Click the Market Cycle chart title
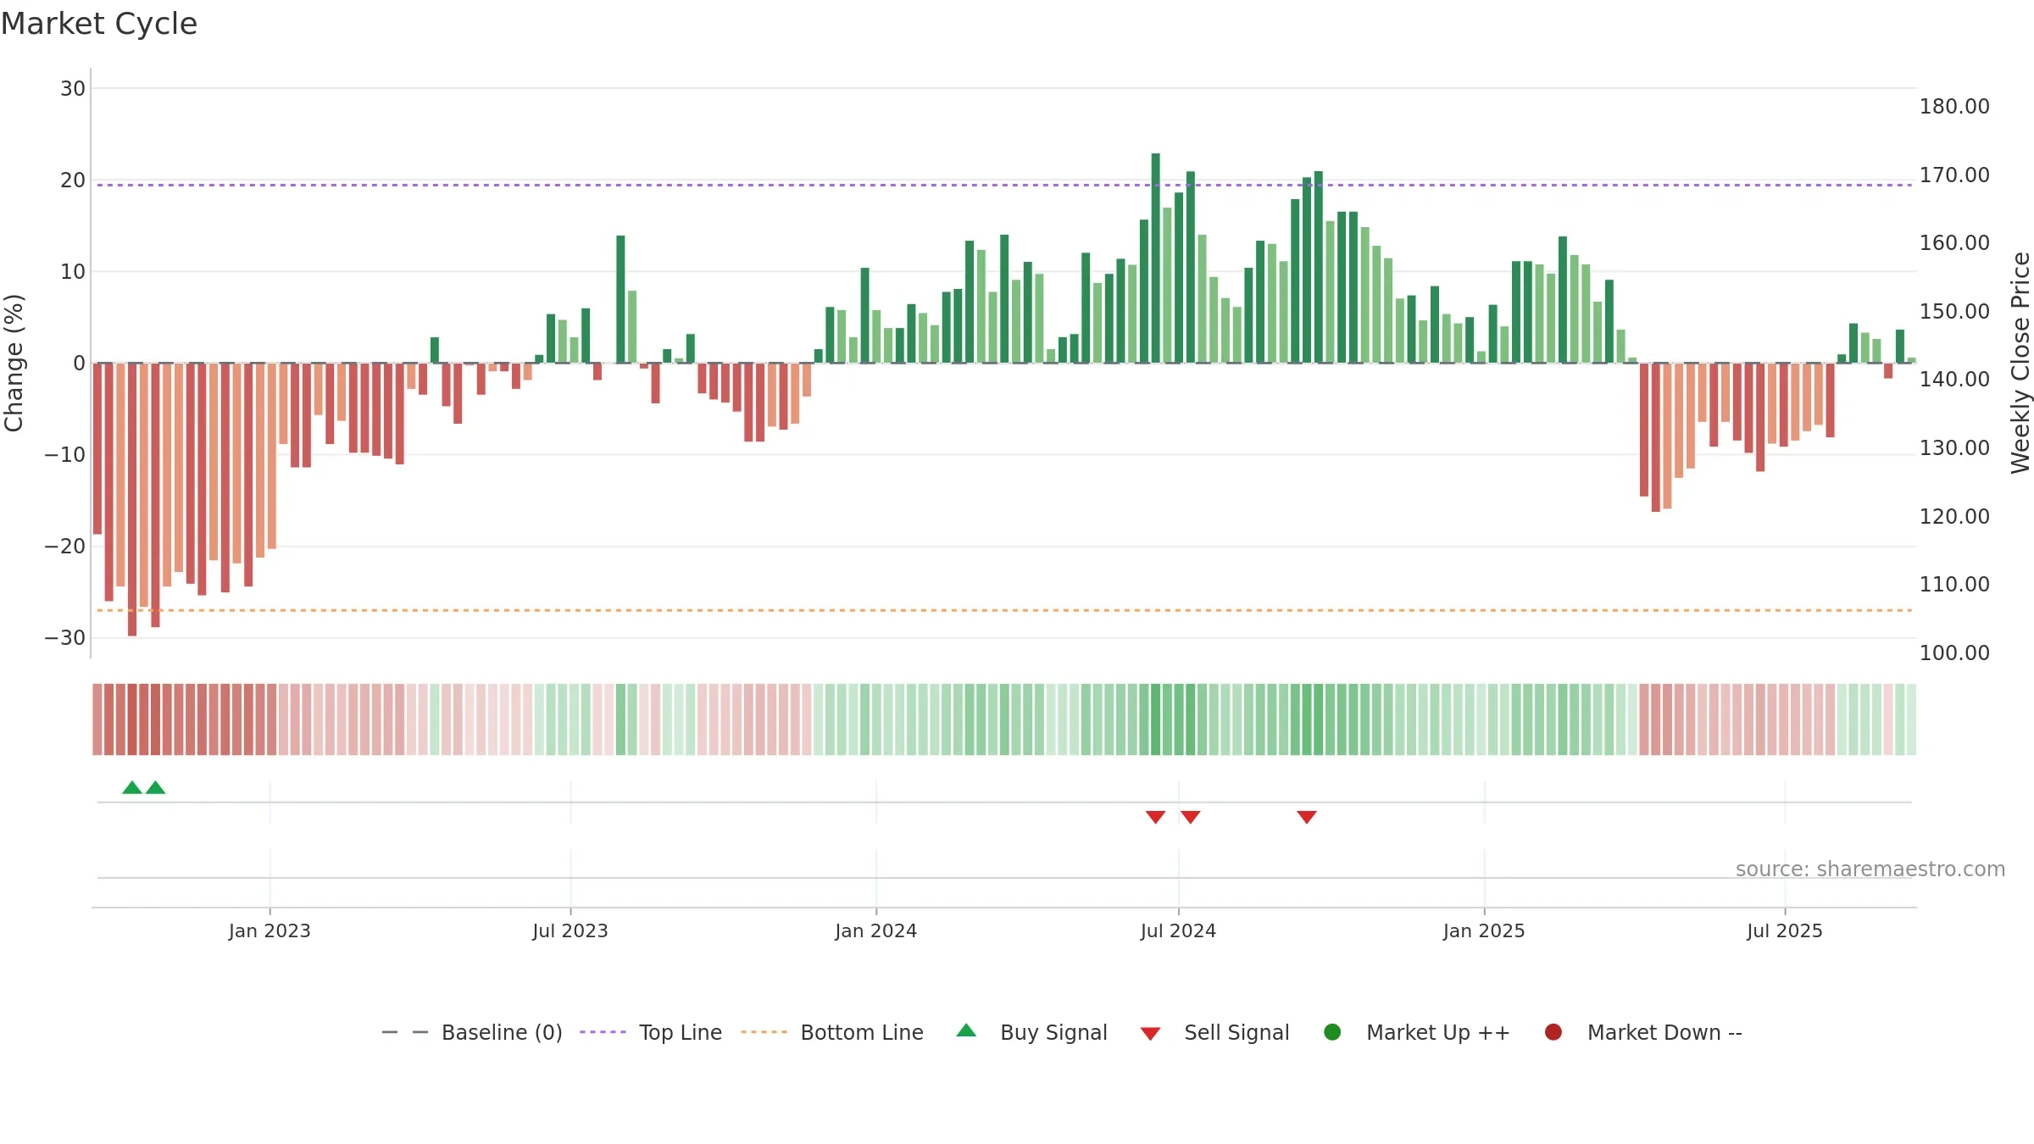Screen dimensions: 2034x1144 (99, 24)
